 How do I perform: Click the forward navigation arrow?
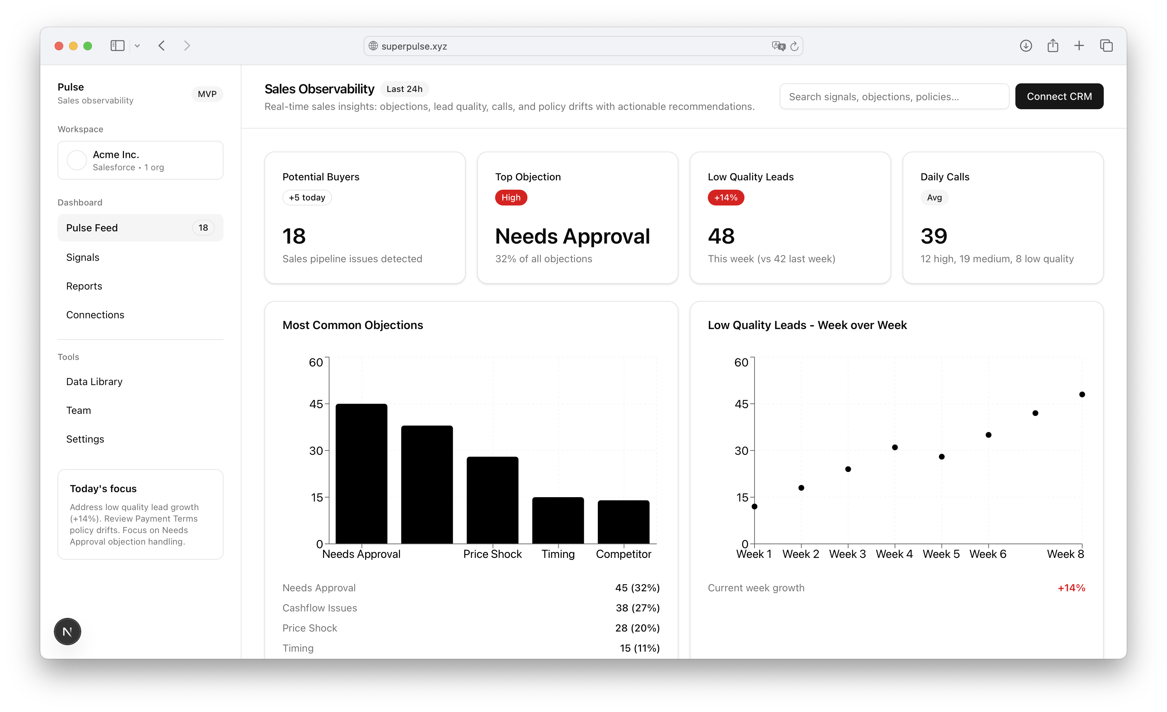pos(187,46)
